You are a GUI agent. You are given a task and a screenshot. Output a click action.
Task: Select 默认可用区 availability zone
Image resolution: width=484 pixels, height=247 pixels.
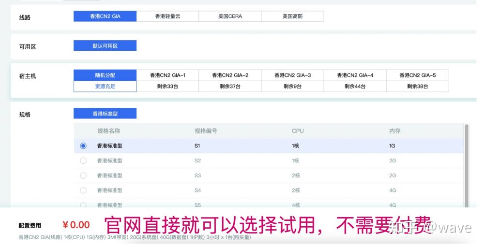(105, 46)
